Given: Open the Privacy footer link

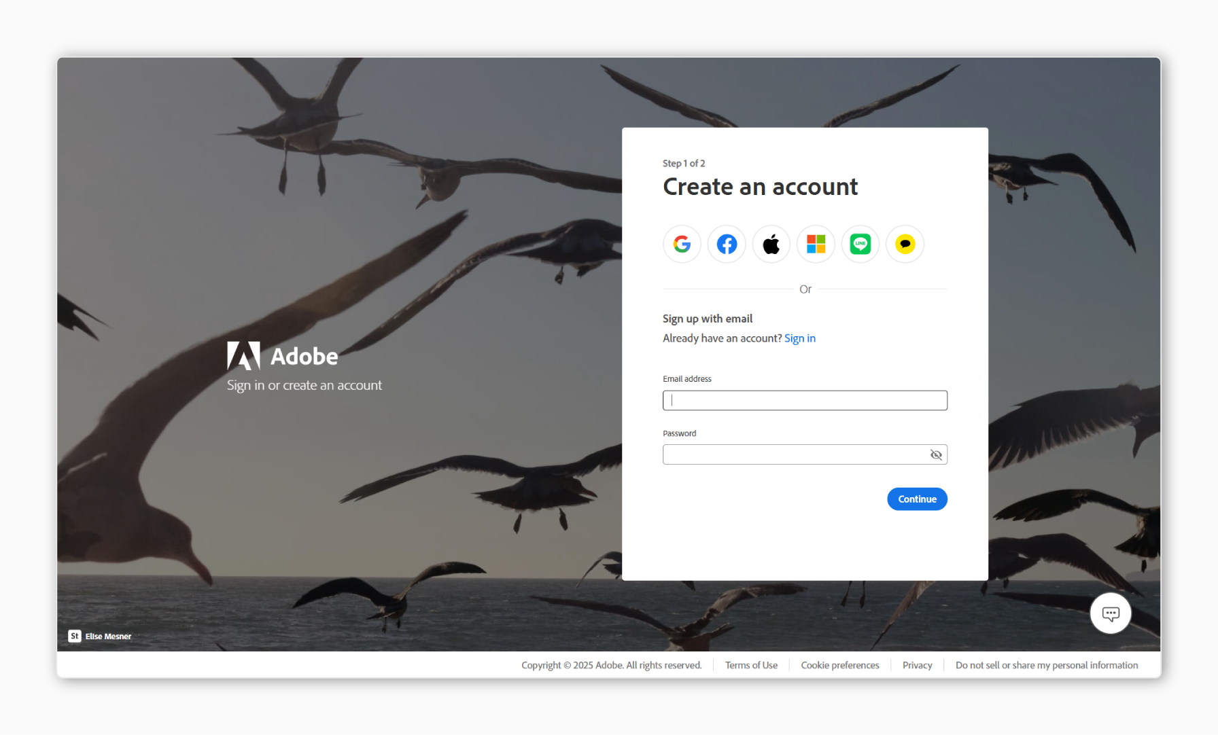Looking at the screenshot, I should pos(917,666).
